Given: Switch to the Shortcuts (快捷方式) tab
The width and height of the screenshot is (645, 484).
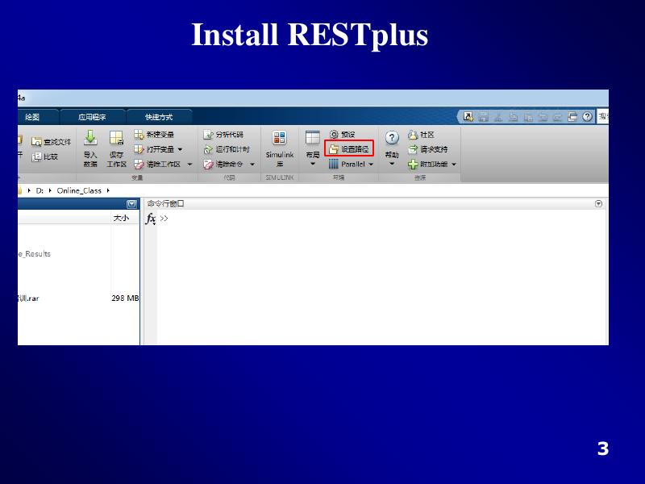Looking at the screenshot, I should [x=159, y=117].
